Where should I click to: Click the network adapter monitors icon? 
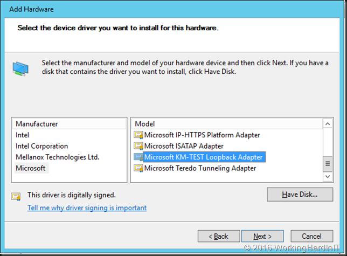point(20,69)
